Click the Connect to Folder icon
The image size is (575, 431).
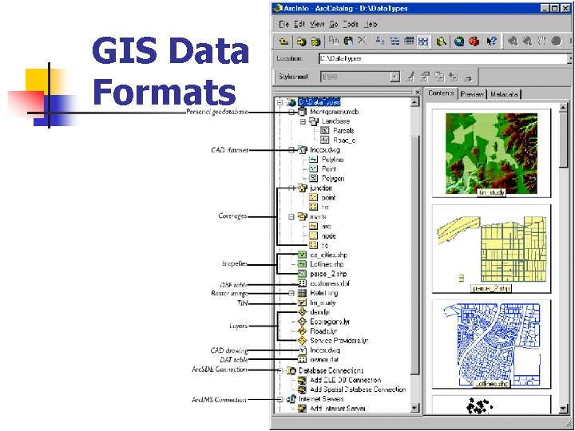pyautogui.click(x=302, y=42)
